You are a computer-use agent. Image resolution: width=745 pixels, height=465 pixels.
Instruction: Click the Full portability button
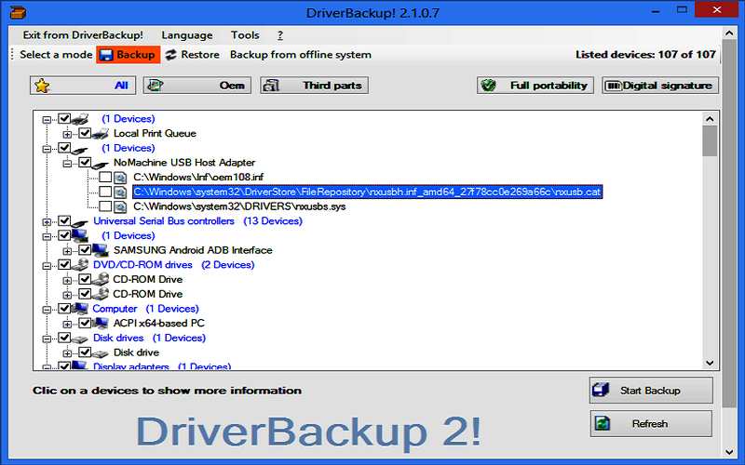[x=535, y=86]
